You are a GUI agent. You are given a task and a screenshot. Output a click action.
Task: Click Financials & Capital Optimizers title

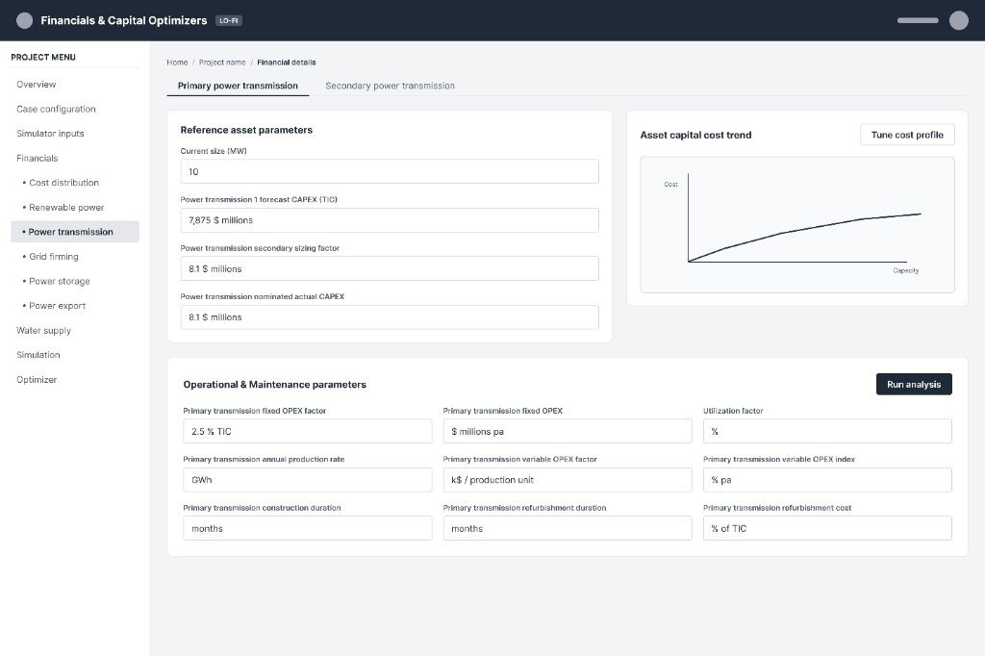(124, 21)
